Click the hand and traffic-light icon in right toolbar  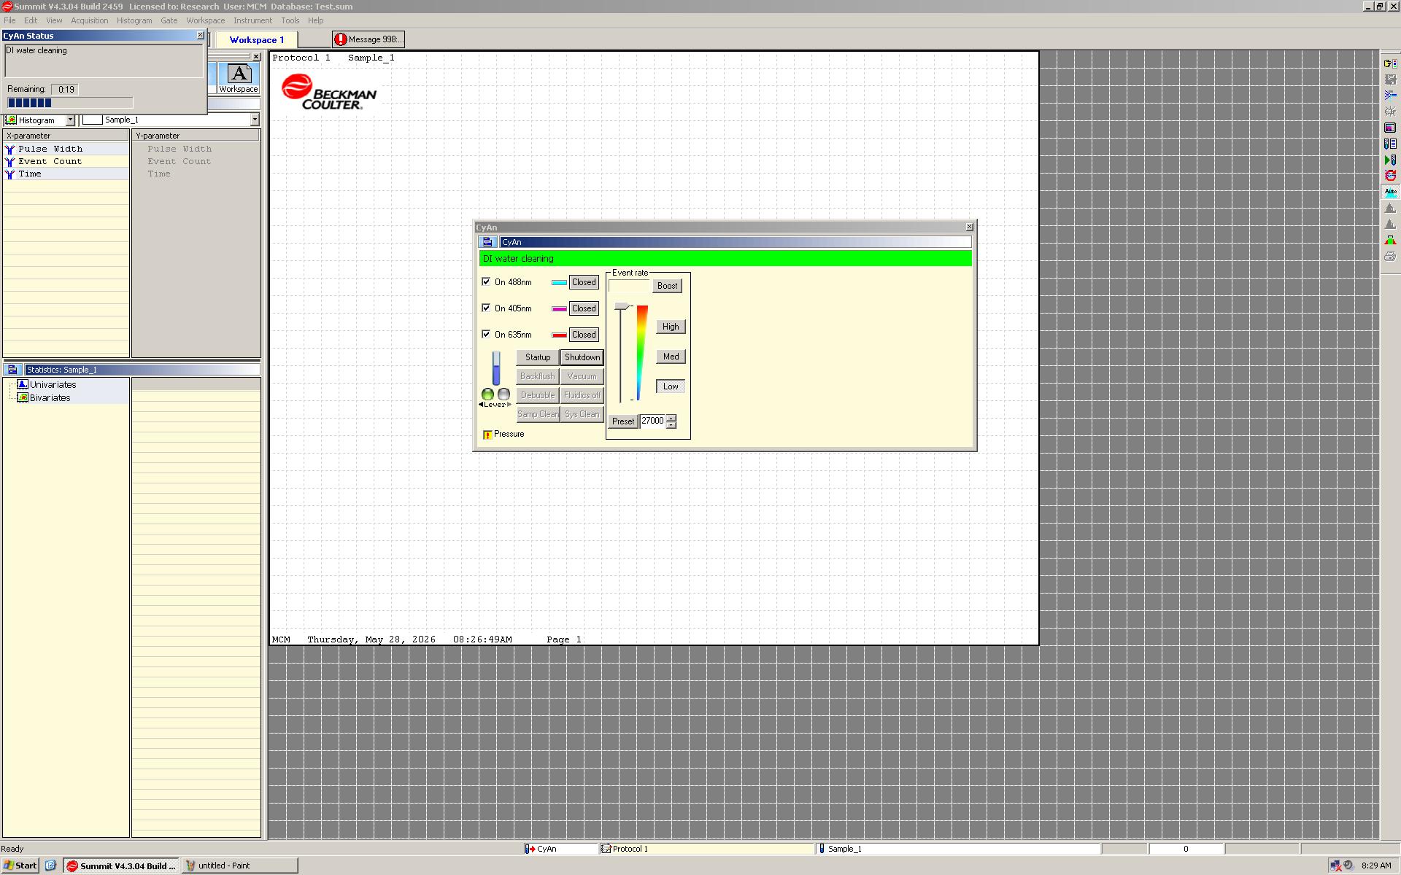click(x=1390, y=63)
